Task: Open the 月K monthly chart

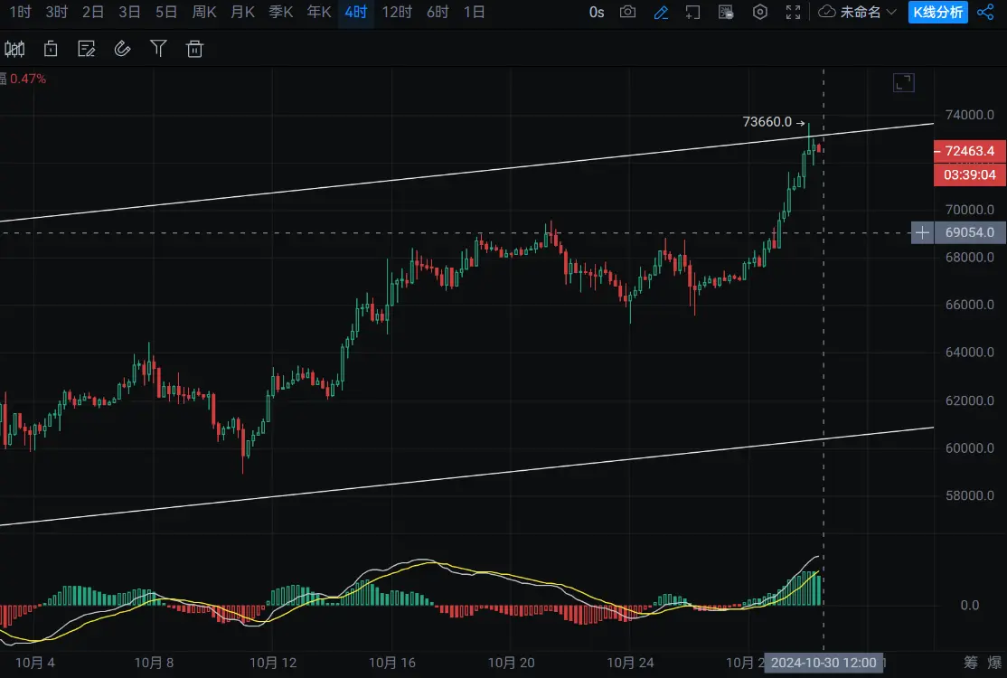Action: [x=243, y=12]
